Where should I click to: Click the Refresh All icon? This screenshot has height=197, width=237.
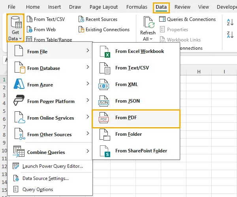pos(149,23)
